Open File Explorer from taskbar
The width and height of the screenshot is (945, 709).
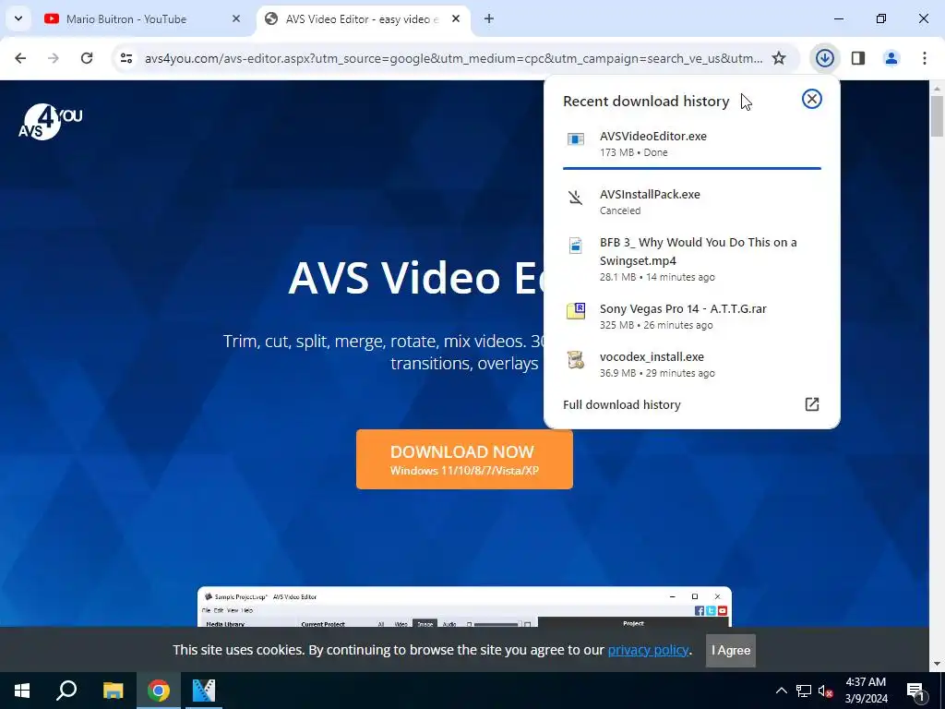(113, 691)
